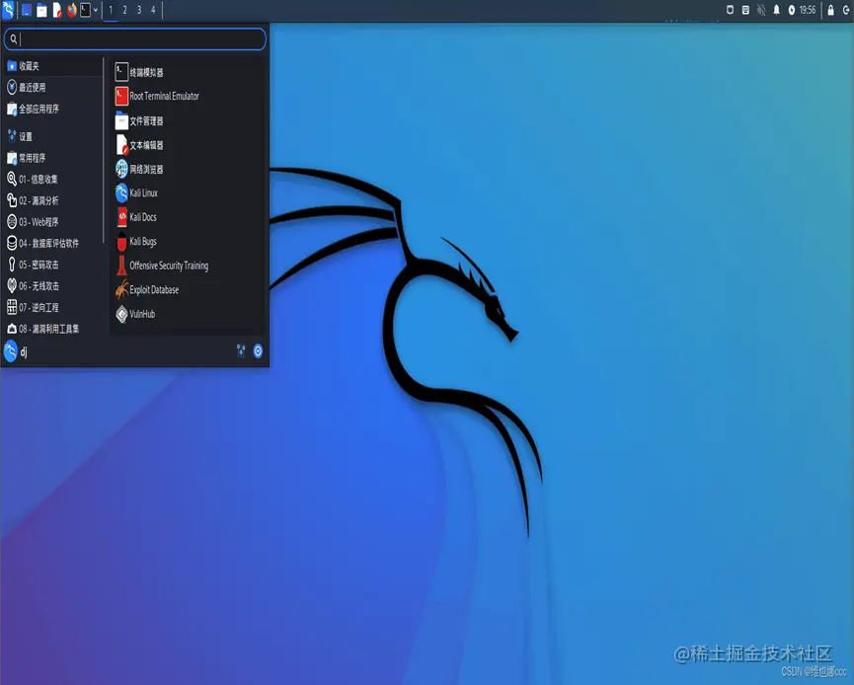Open the 设置 category
Viewport: 854px width, 685px height.
(x=53, y=136)
